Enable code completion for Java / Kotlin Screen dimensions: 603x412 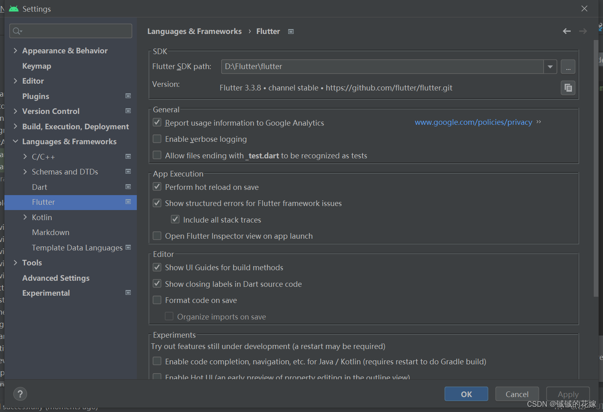(x=157, y=361)
